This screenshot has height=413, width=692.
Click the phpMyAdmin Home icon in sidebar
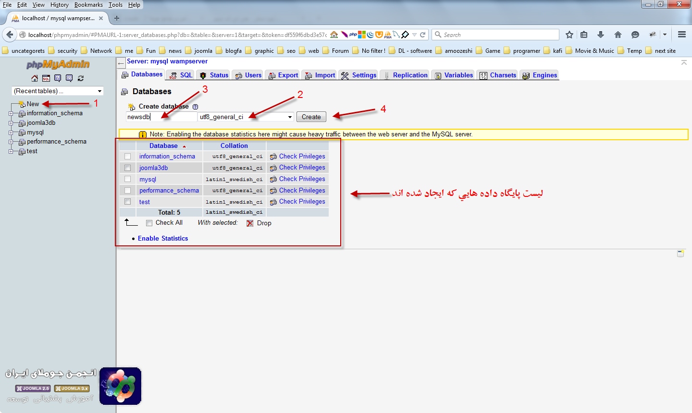click(x=35, y=78)
